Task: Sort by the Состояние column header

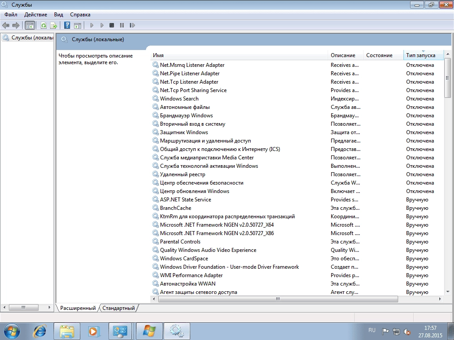Action: (x=383, y=55)
